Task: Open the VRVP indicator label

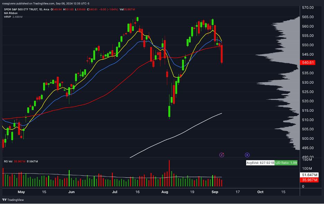Action: (x=7, y=17)
